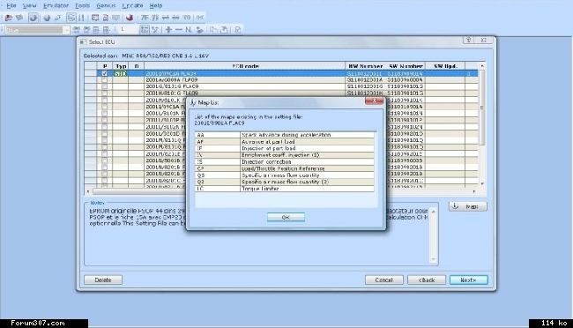
Task: Click the Next> button
Action: tap(468, 280)
